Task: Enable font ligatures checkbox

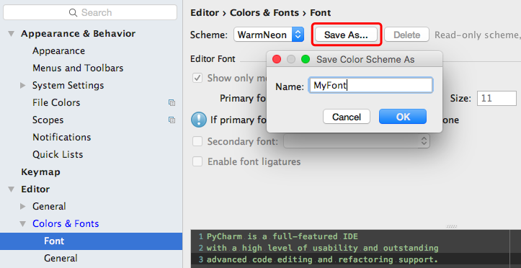Action: coord(197,161)
